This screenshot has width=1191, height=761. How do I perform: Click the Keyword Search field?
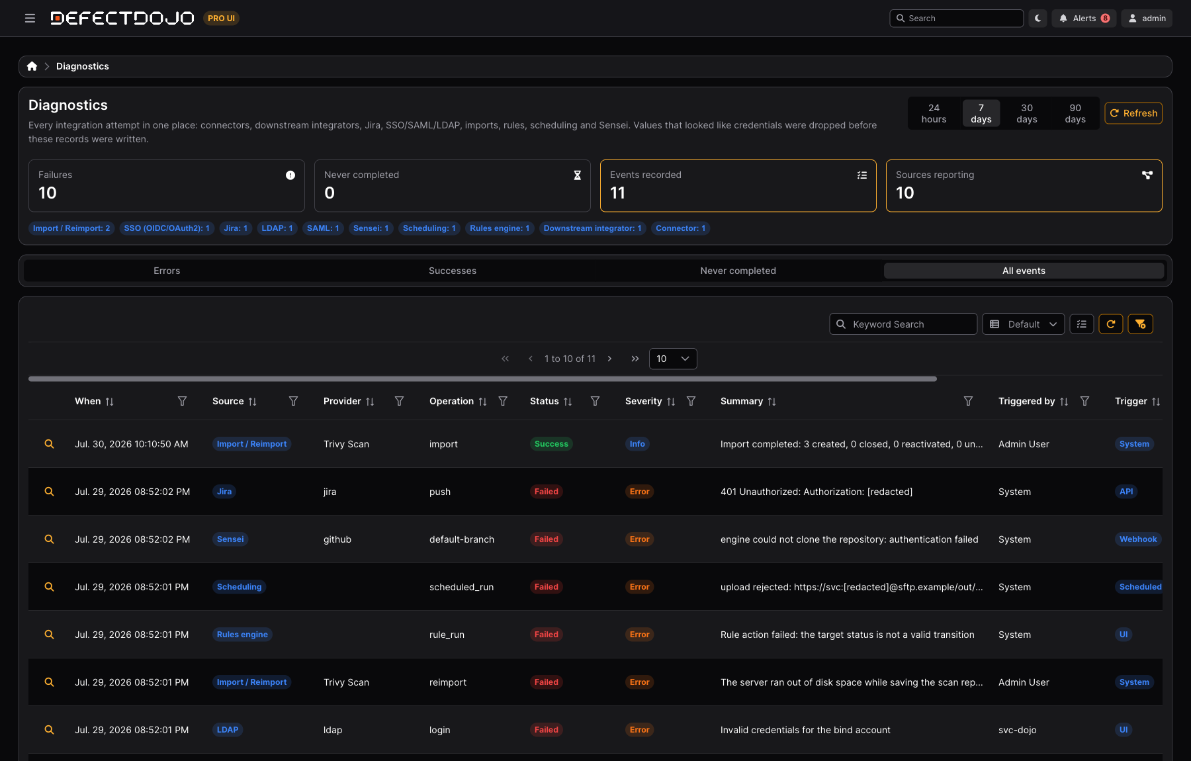pos(903,324)
